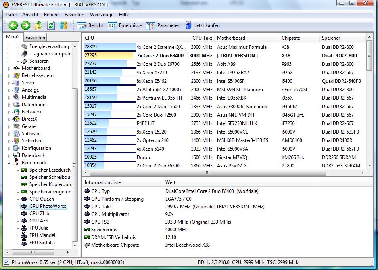The height and width of the screenshot is (270, 378).
Task: Click the tree panel vertical scrollbar thumb
Action: click(x=75, y=165)
